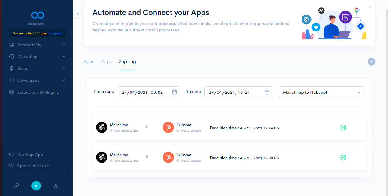Viewport: 388px width, 196px height.
Task: Open the Mailchimp to Hubspot dropdown
Action: (322, 92)
